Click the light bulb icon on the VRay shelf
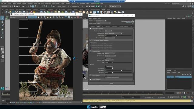 pyautogui.click(x=115, y=12)
